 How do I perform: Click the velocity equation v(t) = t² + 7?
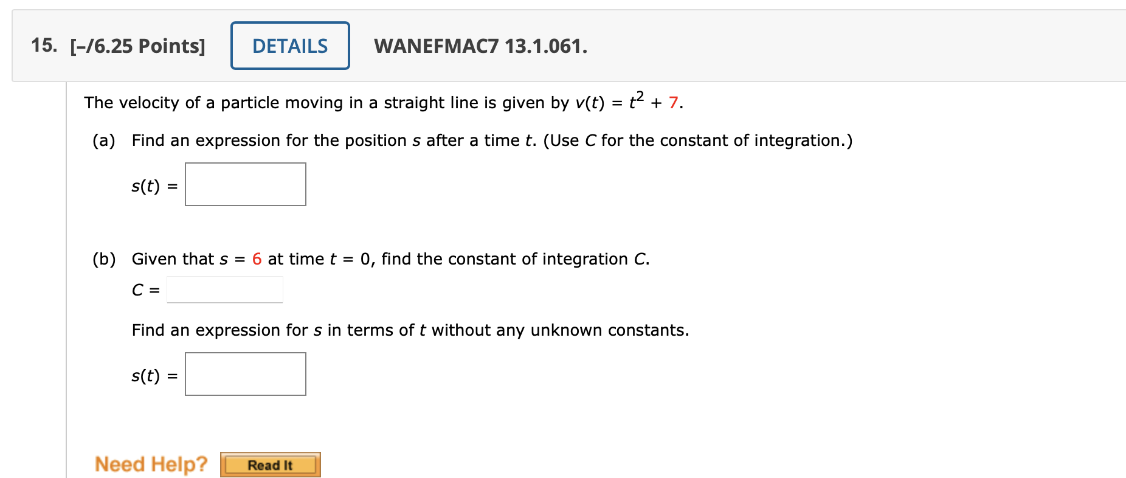(626, 101)
